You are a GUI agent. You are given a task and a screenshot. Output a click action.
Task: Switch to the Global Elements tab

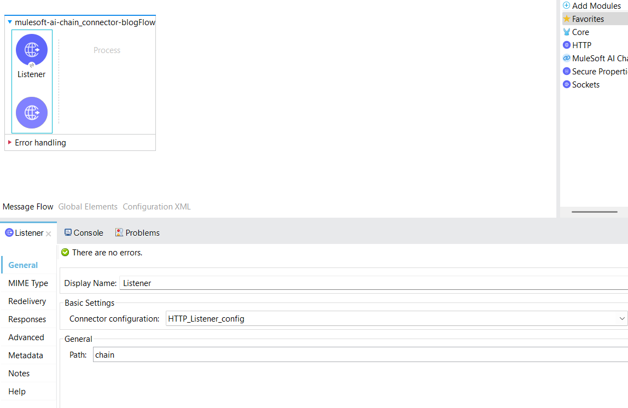(88, 207)
